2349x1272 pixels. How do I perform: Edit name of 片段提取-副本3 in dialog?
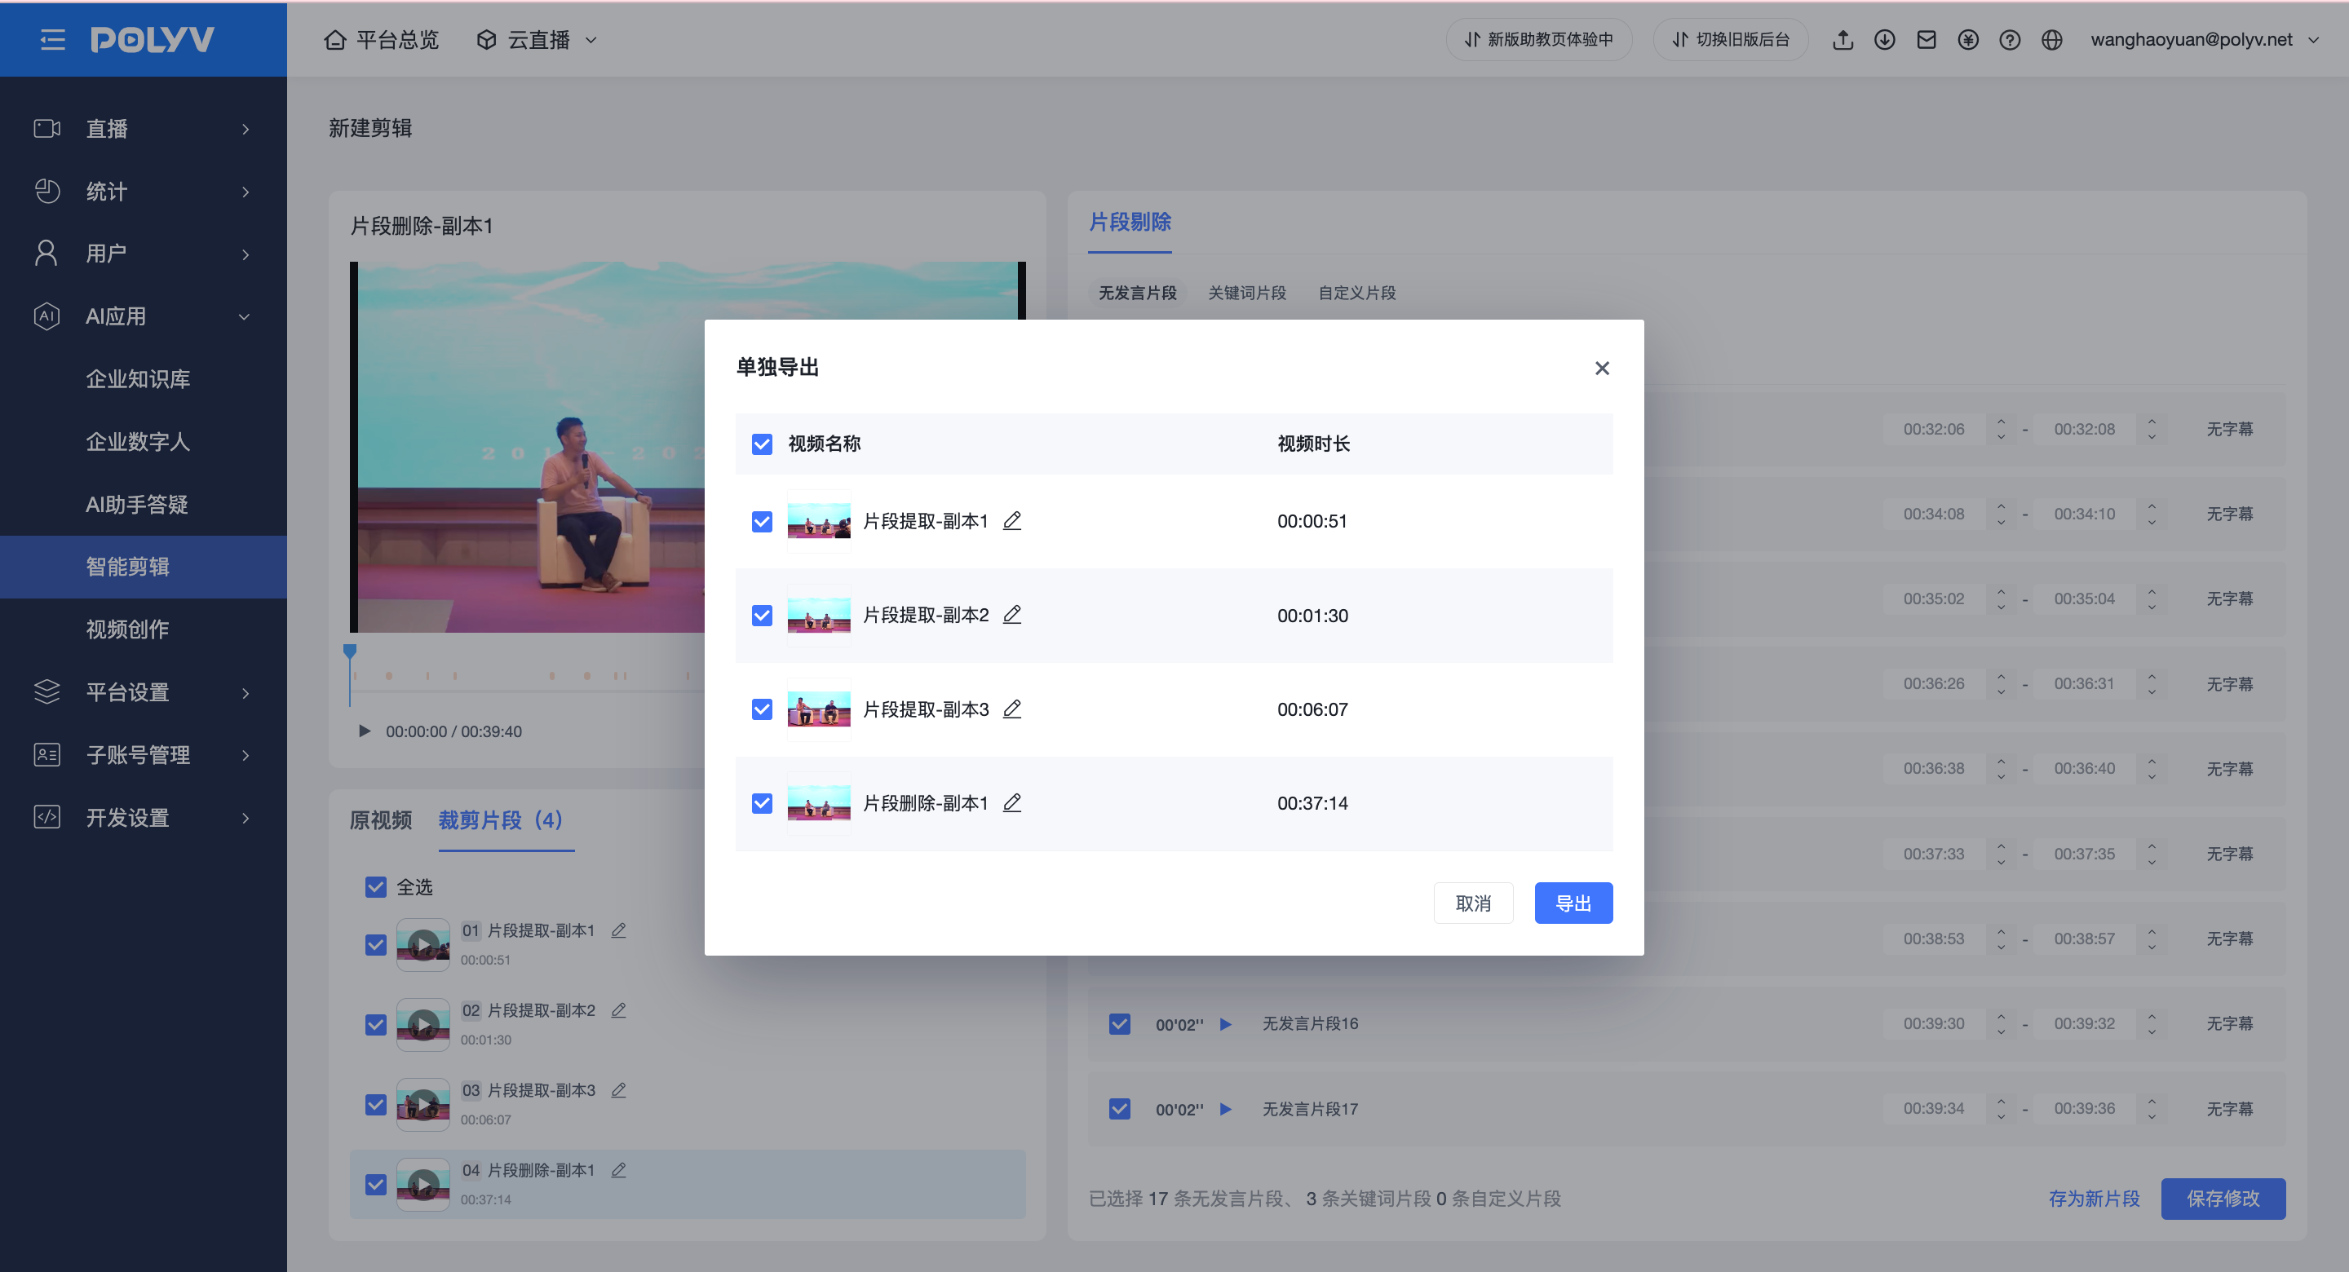point(1012,709)
